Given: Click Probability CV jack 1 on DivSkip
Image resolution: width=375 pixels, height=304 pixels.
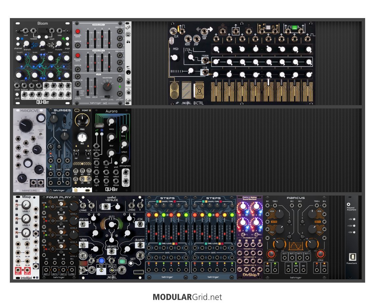Looking at the screenshot, I should click(x=240, y=245).
